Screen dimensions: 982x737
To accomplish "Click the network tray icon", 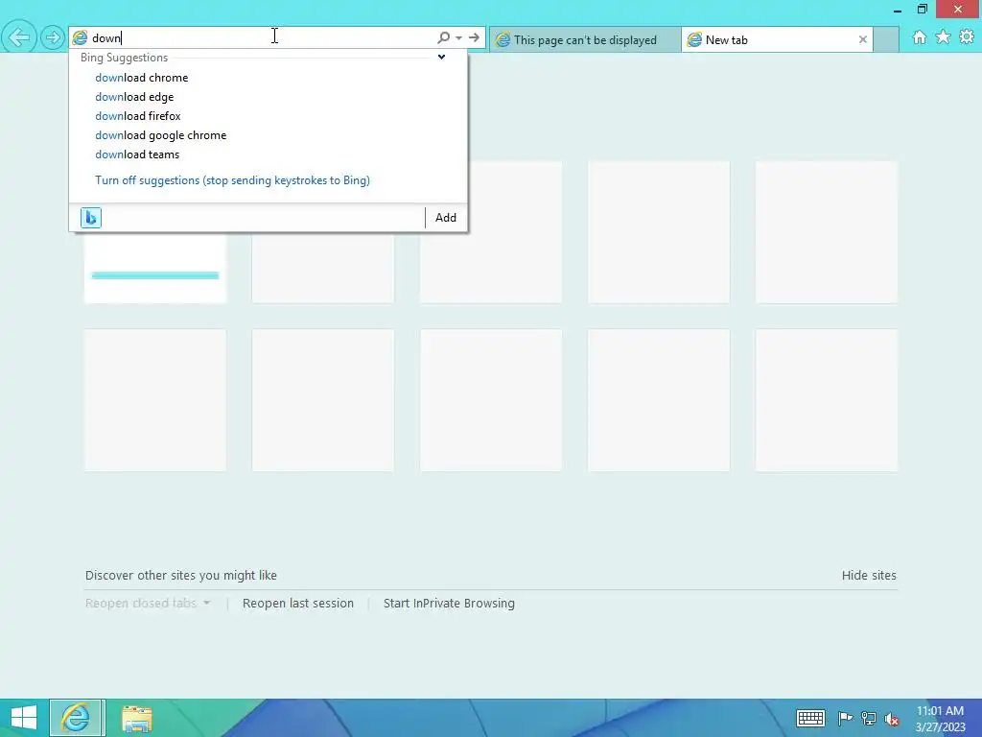I will [x=869, y=718].
